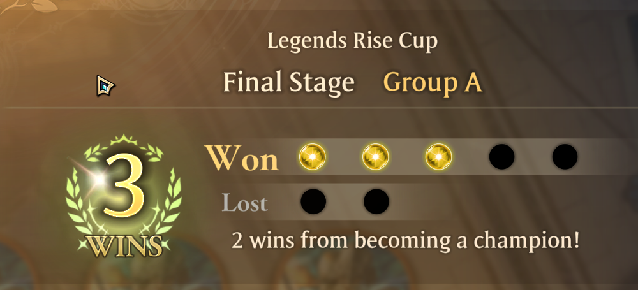Select the fifth empty Won slot
The image size is (638, 290).
(x=565, y=157)
